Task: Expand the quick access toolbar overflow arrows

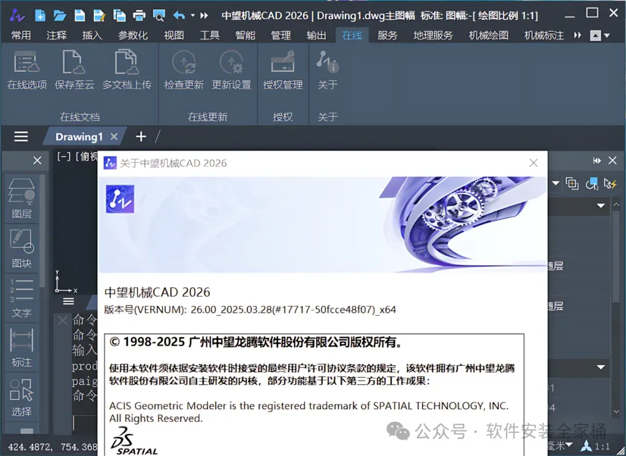Action: pos(204,16)
